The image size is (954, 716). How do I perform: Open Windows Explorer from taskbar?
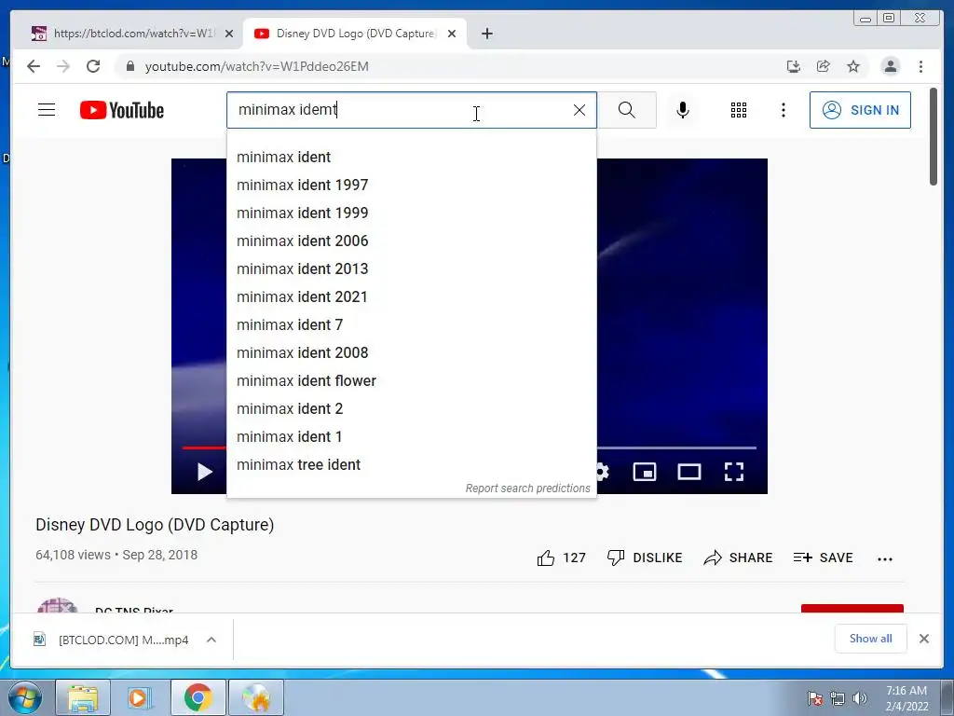[83, 697]
